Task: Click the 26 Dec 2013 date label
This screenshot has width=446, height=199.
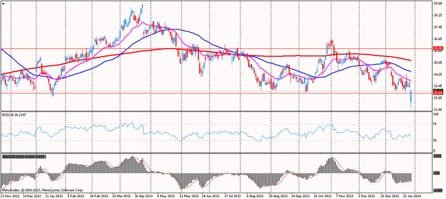Action: [389, 196]
